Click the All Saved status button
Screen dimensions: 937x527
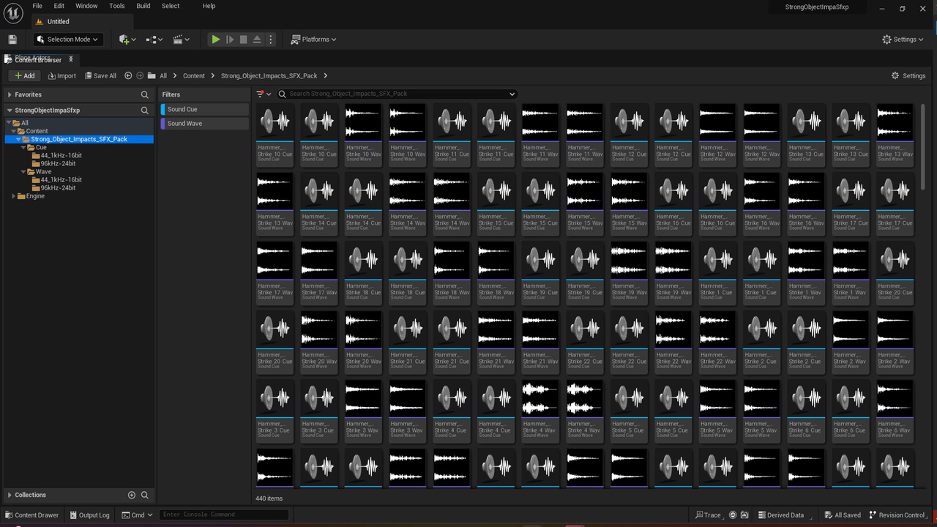pyautogui.click(x=842, y=515)
